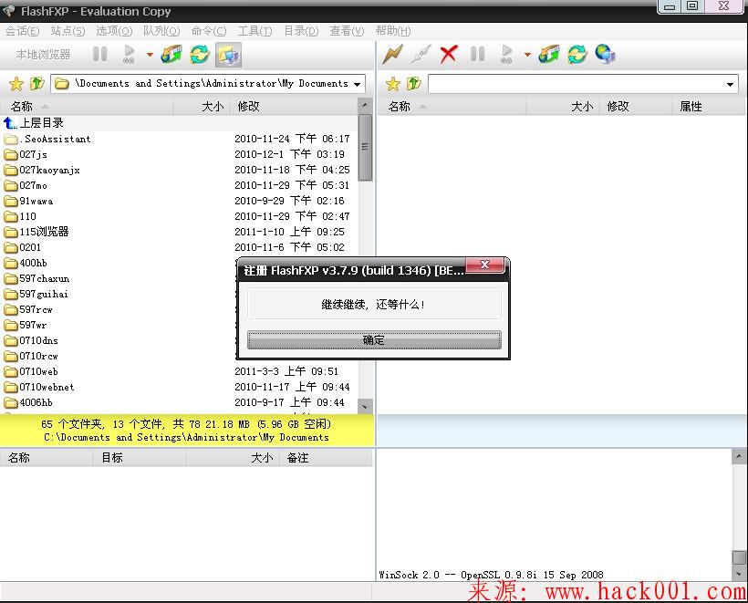This screenshot has height=603, width=748.
Task: Click the local list scrollbar thumb
Action: coord(365,148)
